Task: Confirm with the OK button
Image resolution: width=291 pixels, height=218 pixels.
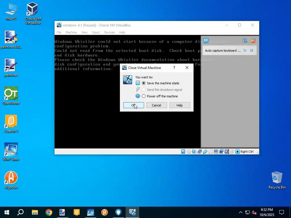Action: tap(134, 105)
